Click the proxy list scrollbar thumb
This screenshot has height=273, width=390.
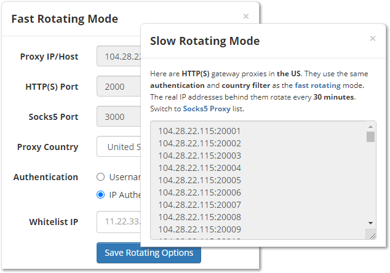(370, 137)
